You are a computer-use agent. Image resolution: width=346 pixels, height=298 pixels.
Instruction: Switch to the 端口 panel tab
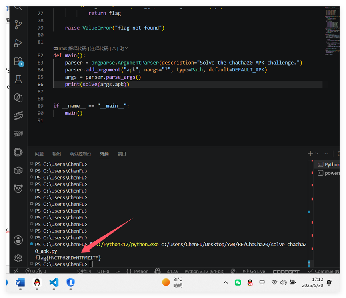pos(122,154)
